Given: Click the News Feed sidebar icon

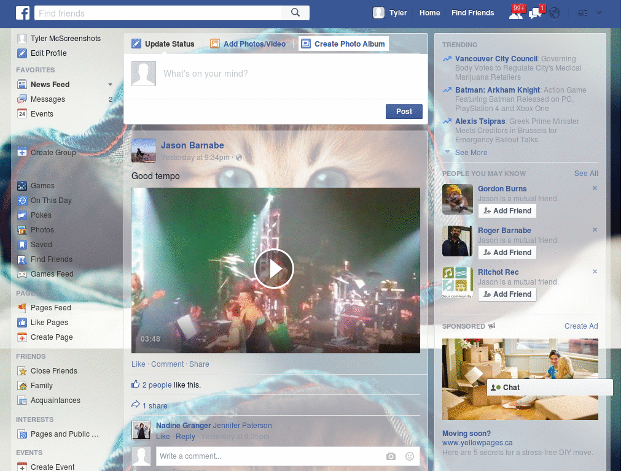Looking at the screenshot, I should [22, 85].
